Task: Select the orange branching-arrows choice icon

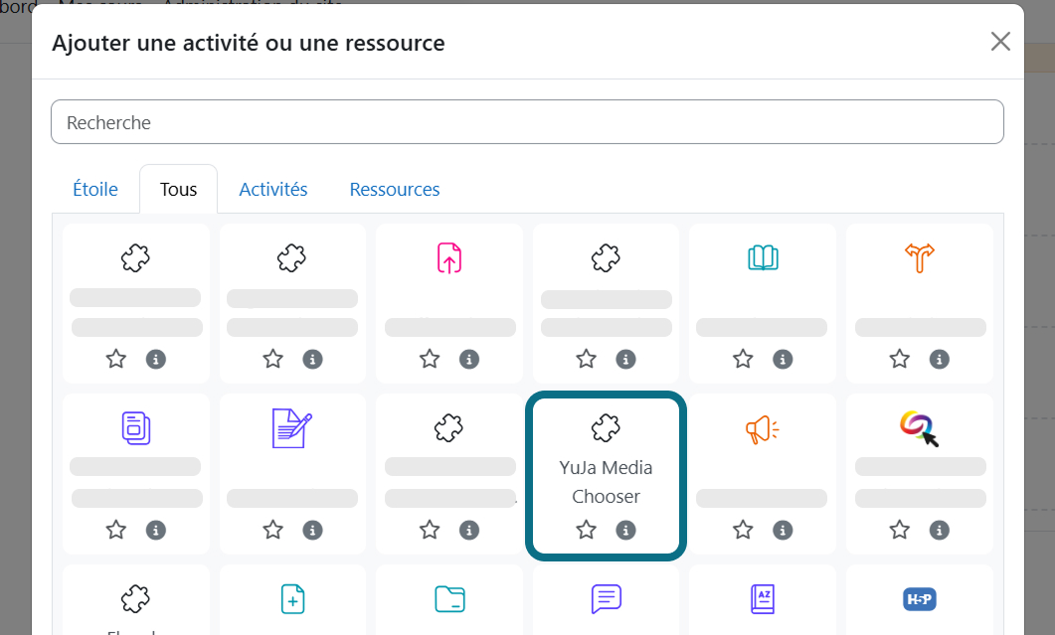Action: (x=920, y=257)
